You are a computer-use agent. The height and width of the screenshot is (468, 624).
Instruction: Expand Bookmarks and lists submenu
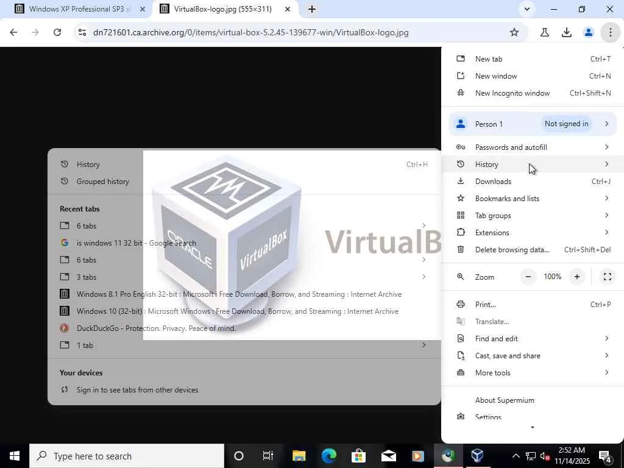(533, 199)
